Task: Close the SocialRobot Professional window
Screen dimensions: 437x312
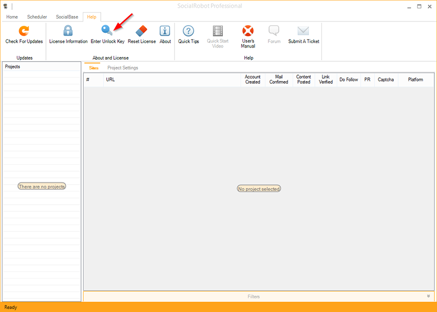Action: click(x=429, y=7)
